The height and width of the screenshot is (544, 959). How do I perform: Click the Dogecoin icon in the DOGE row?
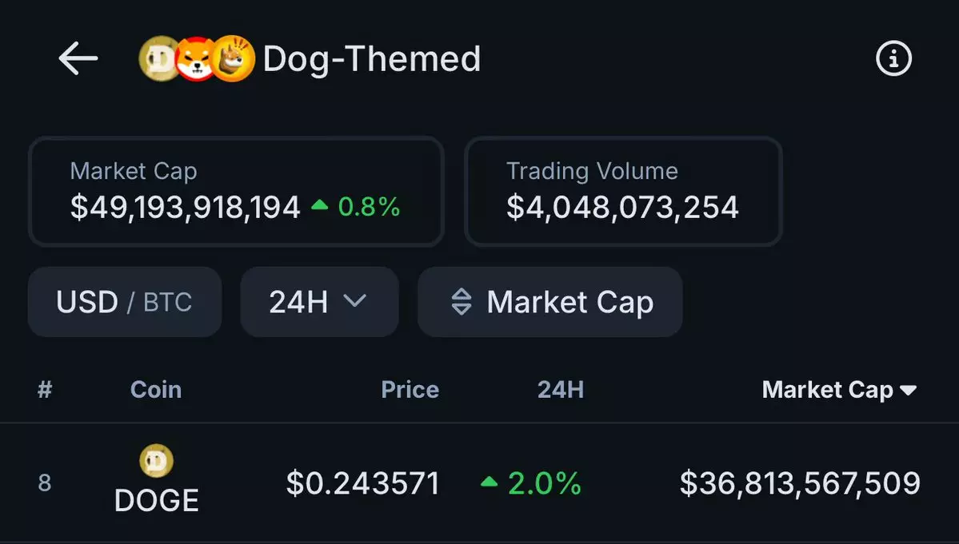coord(157,460)
